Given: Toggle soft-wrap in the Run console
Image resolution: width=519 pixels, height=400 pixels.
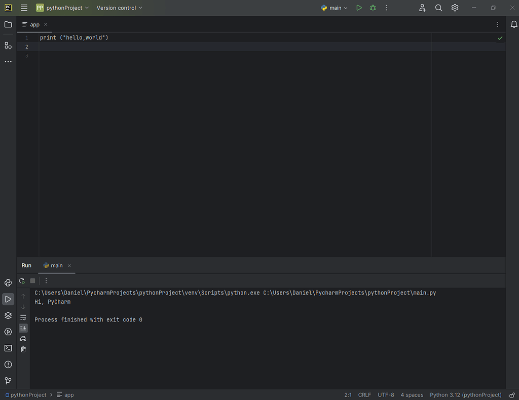Looking at the screenshot, I should click(x=23, y=318).
